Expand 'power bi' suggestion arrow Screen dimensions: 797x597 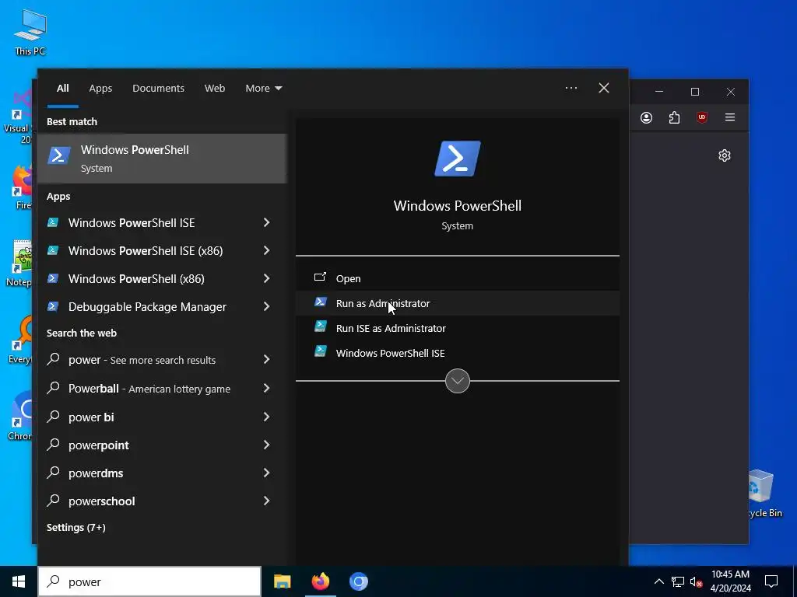[x=266, y=417]
